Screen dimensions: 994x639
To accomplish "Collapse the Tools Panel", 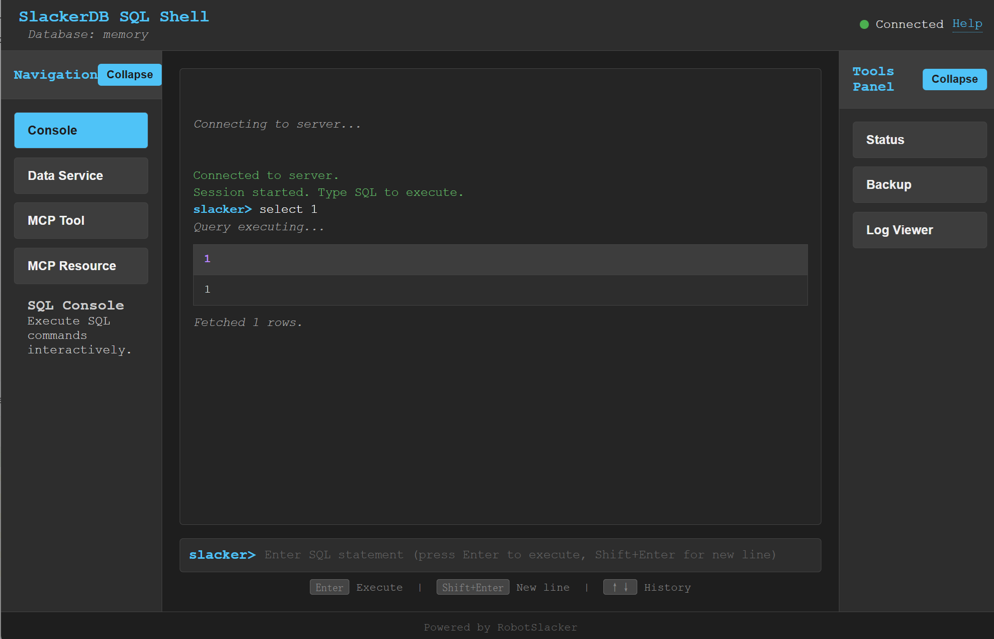I will 954,79.
